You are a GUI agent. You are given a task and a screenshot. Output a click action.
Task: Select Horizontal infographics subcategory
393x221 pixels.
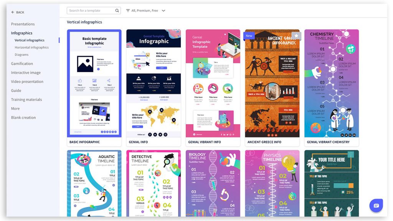coord(31,48)
